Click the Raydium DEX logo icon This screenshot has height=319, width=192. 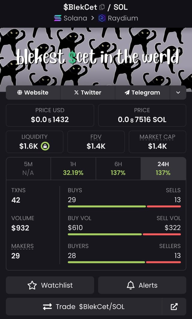coord(102,18)
